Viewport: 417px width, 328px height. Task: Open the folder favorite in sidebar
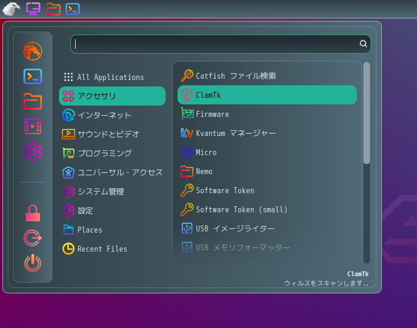33,101
